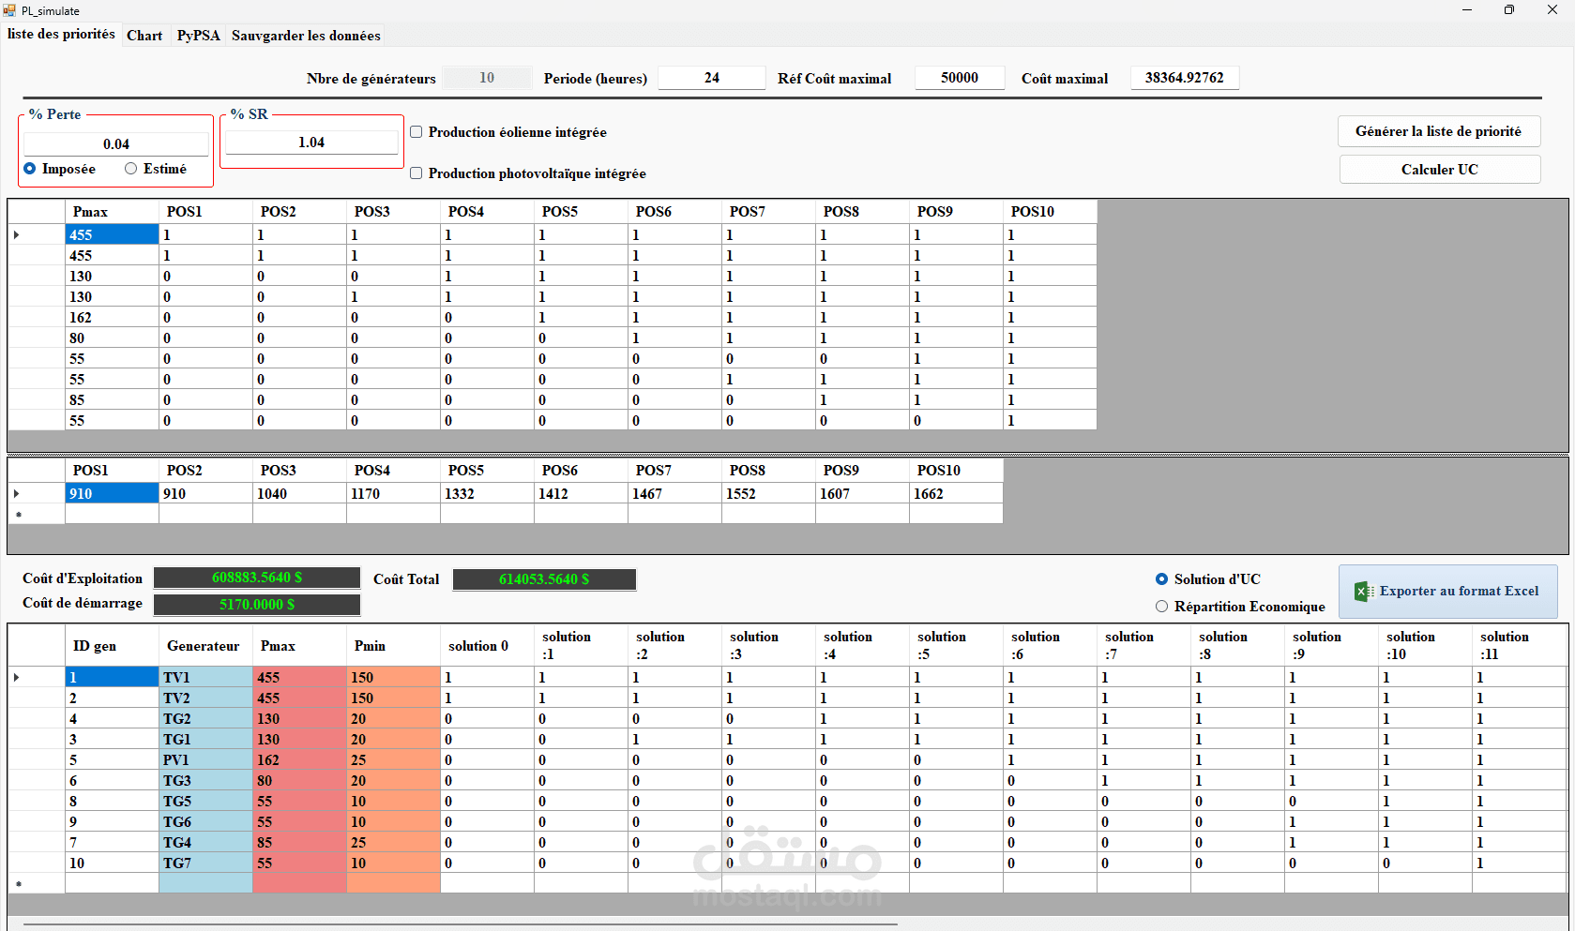Screen dimensions: 1575x931
Task: Go to Sauvgarder les données tab
Action: pyautogui.click(x=306, y=36)
